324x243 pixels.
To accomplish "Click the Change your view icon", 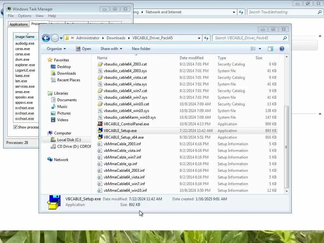I will coord(253,49).
